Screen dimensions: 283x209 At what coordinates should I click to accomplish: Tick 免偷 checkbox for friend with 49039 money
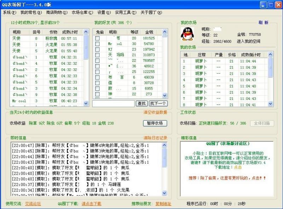tap(97, 77)
